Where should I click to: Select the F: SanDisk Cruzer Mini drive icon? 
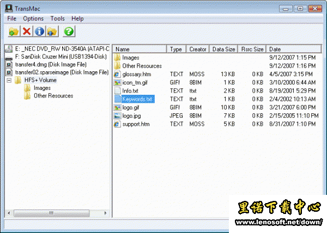point(9,58)
